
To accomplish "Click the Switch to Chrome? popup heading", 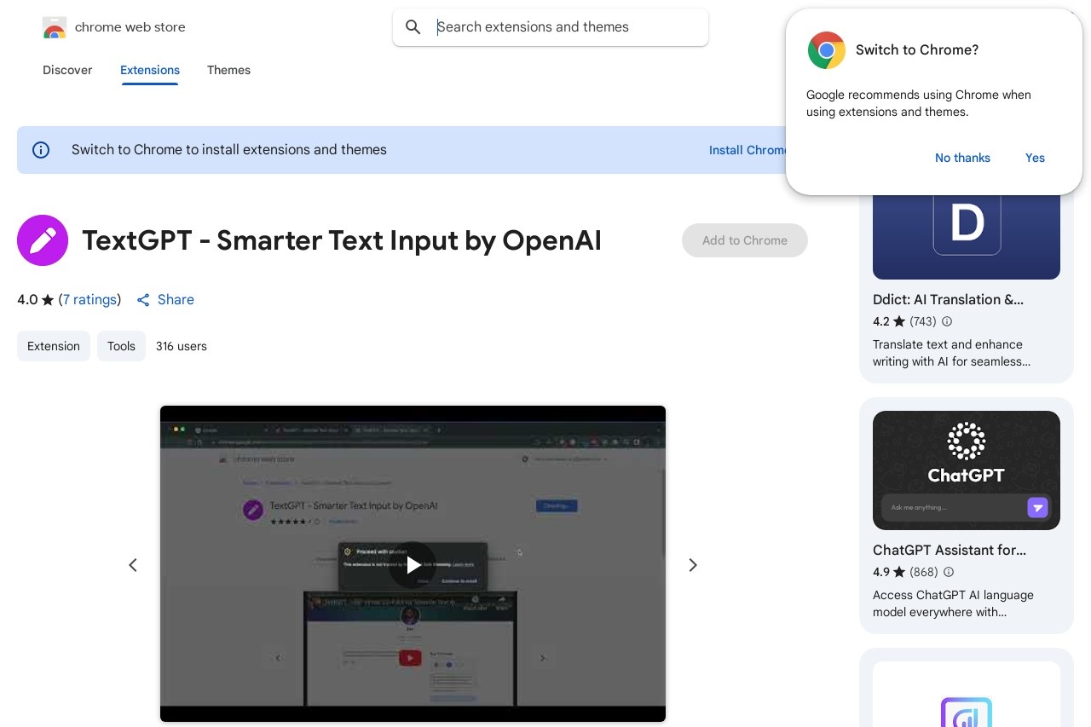I will click(917, 50).
